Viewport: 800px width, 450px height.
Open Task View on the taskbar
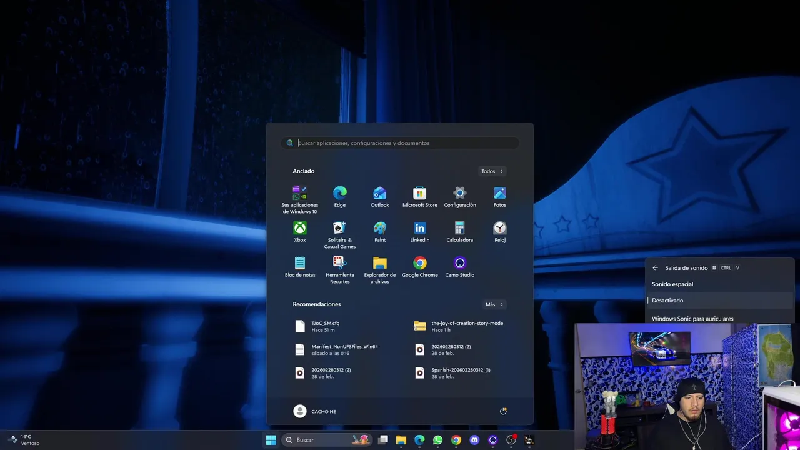[x=383, y=440]
